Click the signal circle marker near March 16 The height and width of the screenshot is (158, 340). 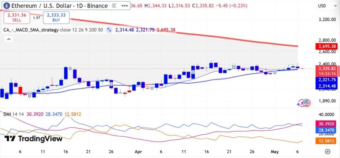tap(70, 69)
